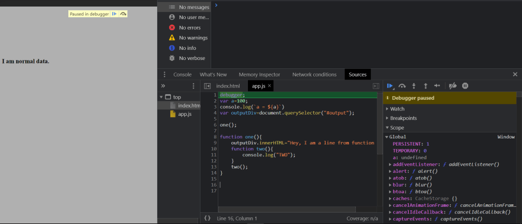Expand the addEventListener property
The height and width of the screenshot is (224, 522).
coord(390,165)
